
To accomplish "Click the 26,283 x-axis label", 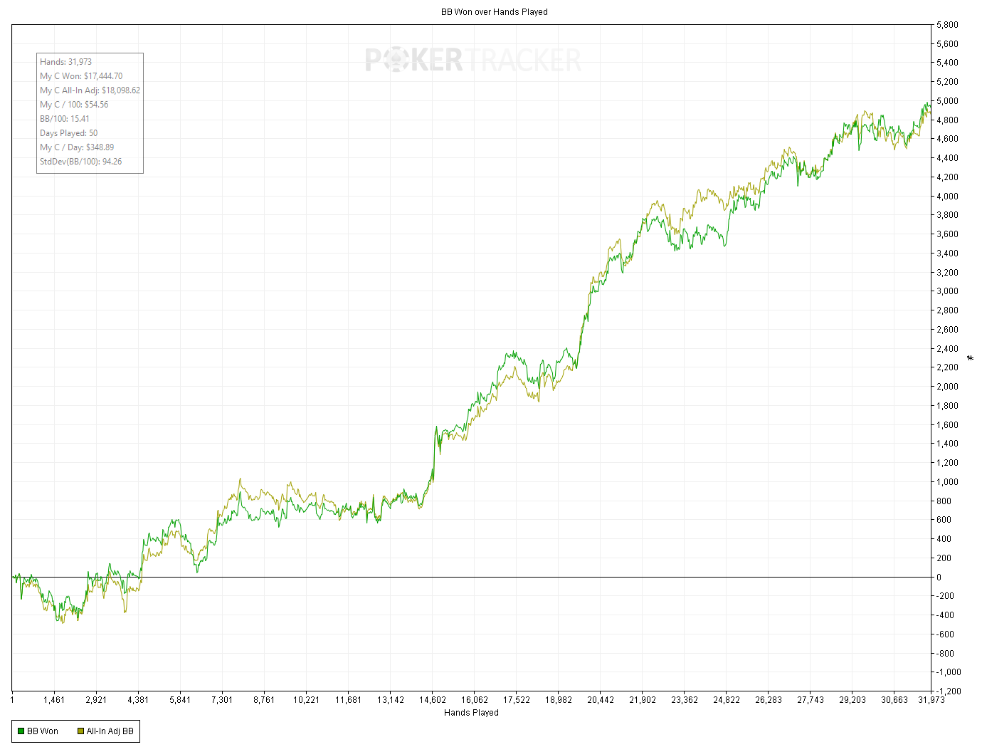I will point(769,700).
